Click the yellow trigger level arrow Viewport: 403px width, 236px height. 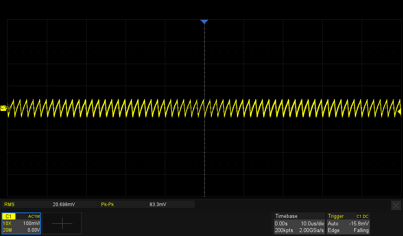coord(399,112)
